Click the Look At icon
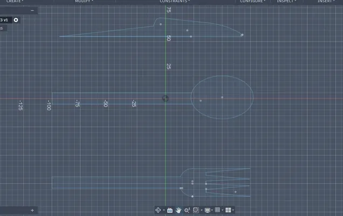 tap(170, 210)
